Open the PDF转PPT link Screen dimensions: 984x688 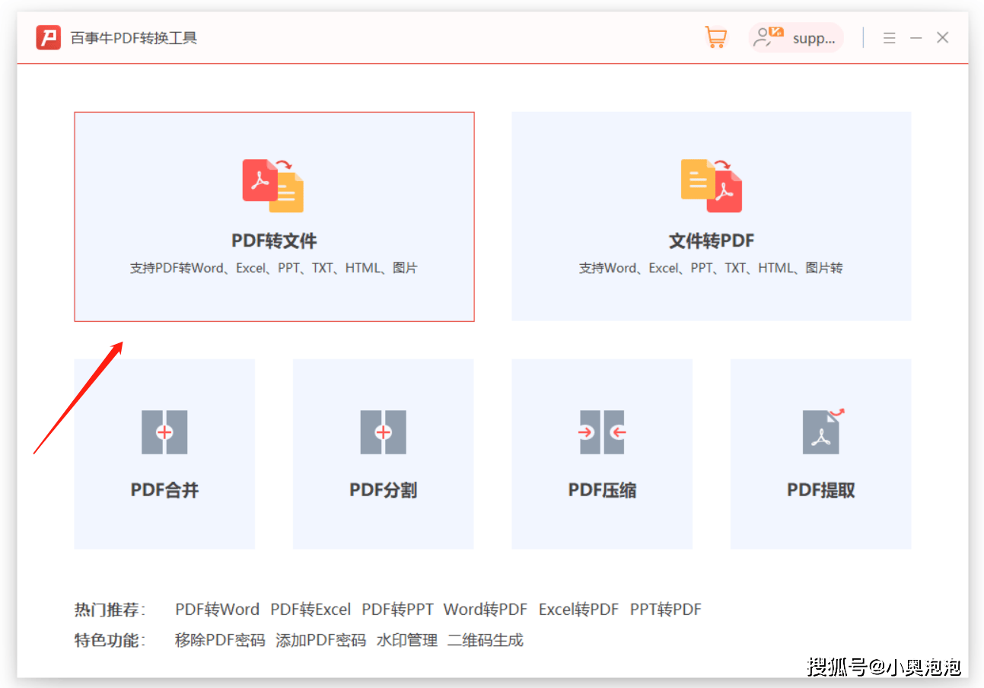pos(397,609)
